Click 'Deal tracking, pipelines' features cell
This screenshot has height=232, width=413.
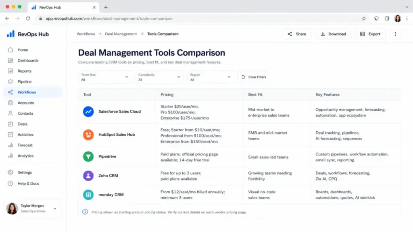click(339, 136)
